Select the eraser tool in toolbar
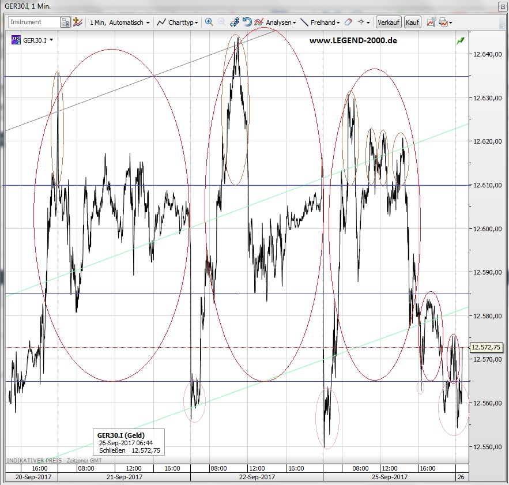 pyautogui.click(x=348, y=22)
